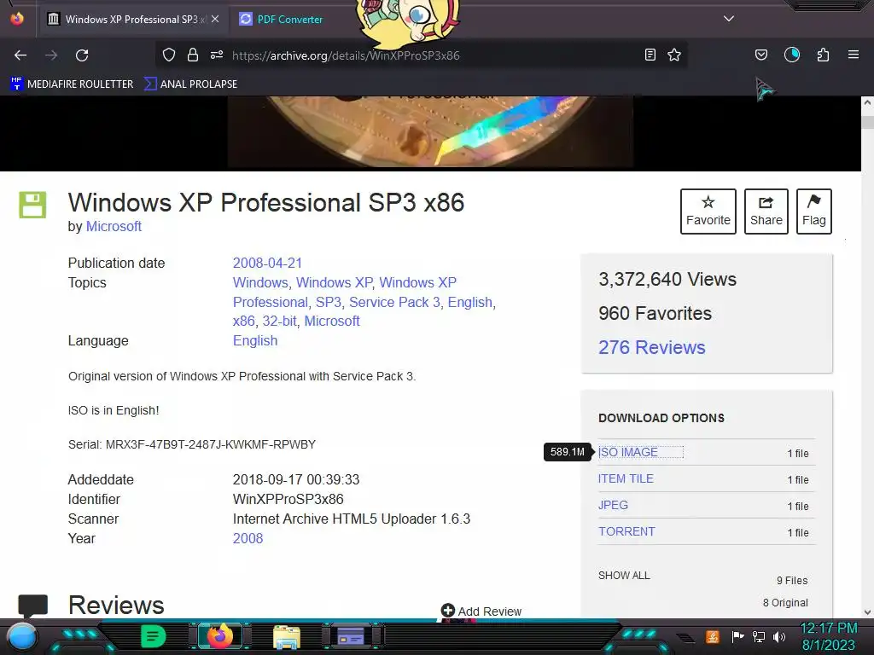Viewport: 874px width, 655px height.
Task: Click the WinXPProSP3x86 identifier value
Action: coord(288,499)
